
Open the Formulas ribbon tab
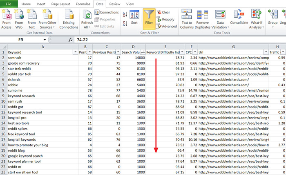tap(83, 4)
